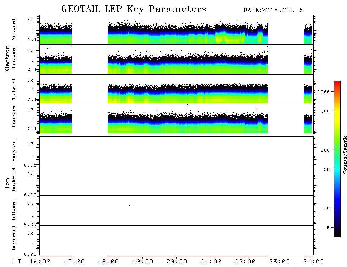The height and width of the screenshot is (267, 347).
Task: Click the 23:00 time tick label
Action: coord(280,262)
